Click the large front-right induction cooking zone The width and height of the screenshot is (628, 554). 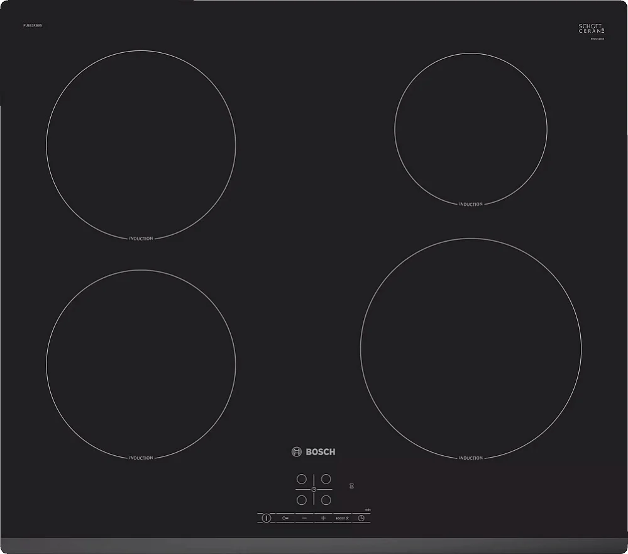click(471, 349)
